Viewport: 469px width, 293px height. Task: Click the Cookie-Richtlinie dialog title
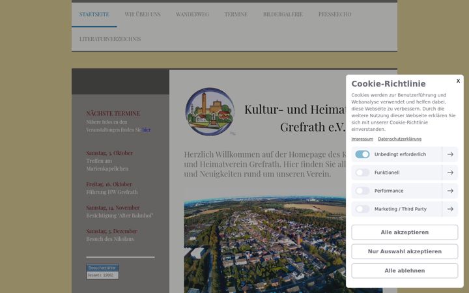pos(388,84)
